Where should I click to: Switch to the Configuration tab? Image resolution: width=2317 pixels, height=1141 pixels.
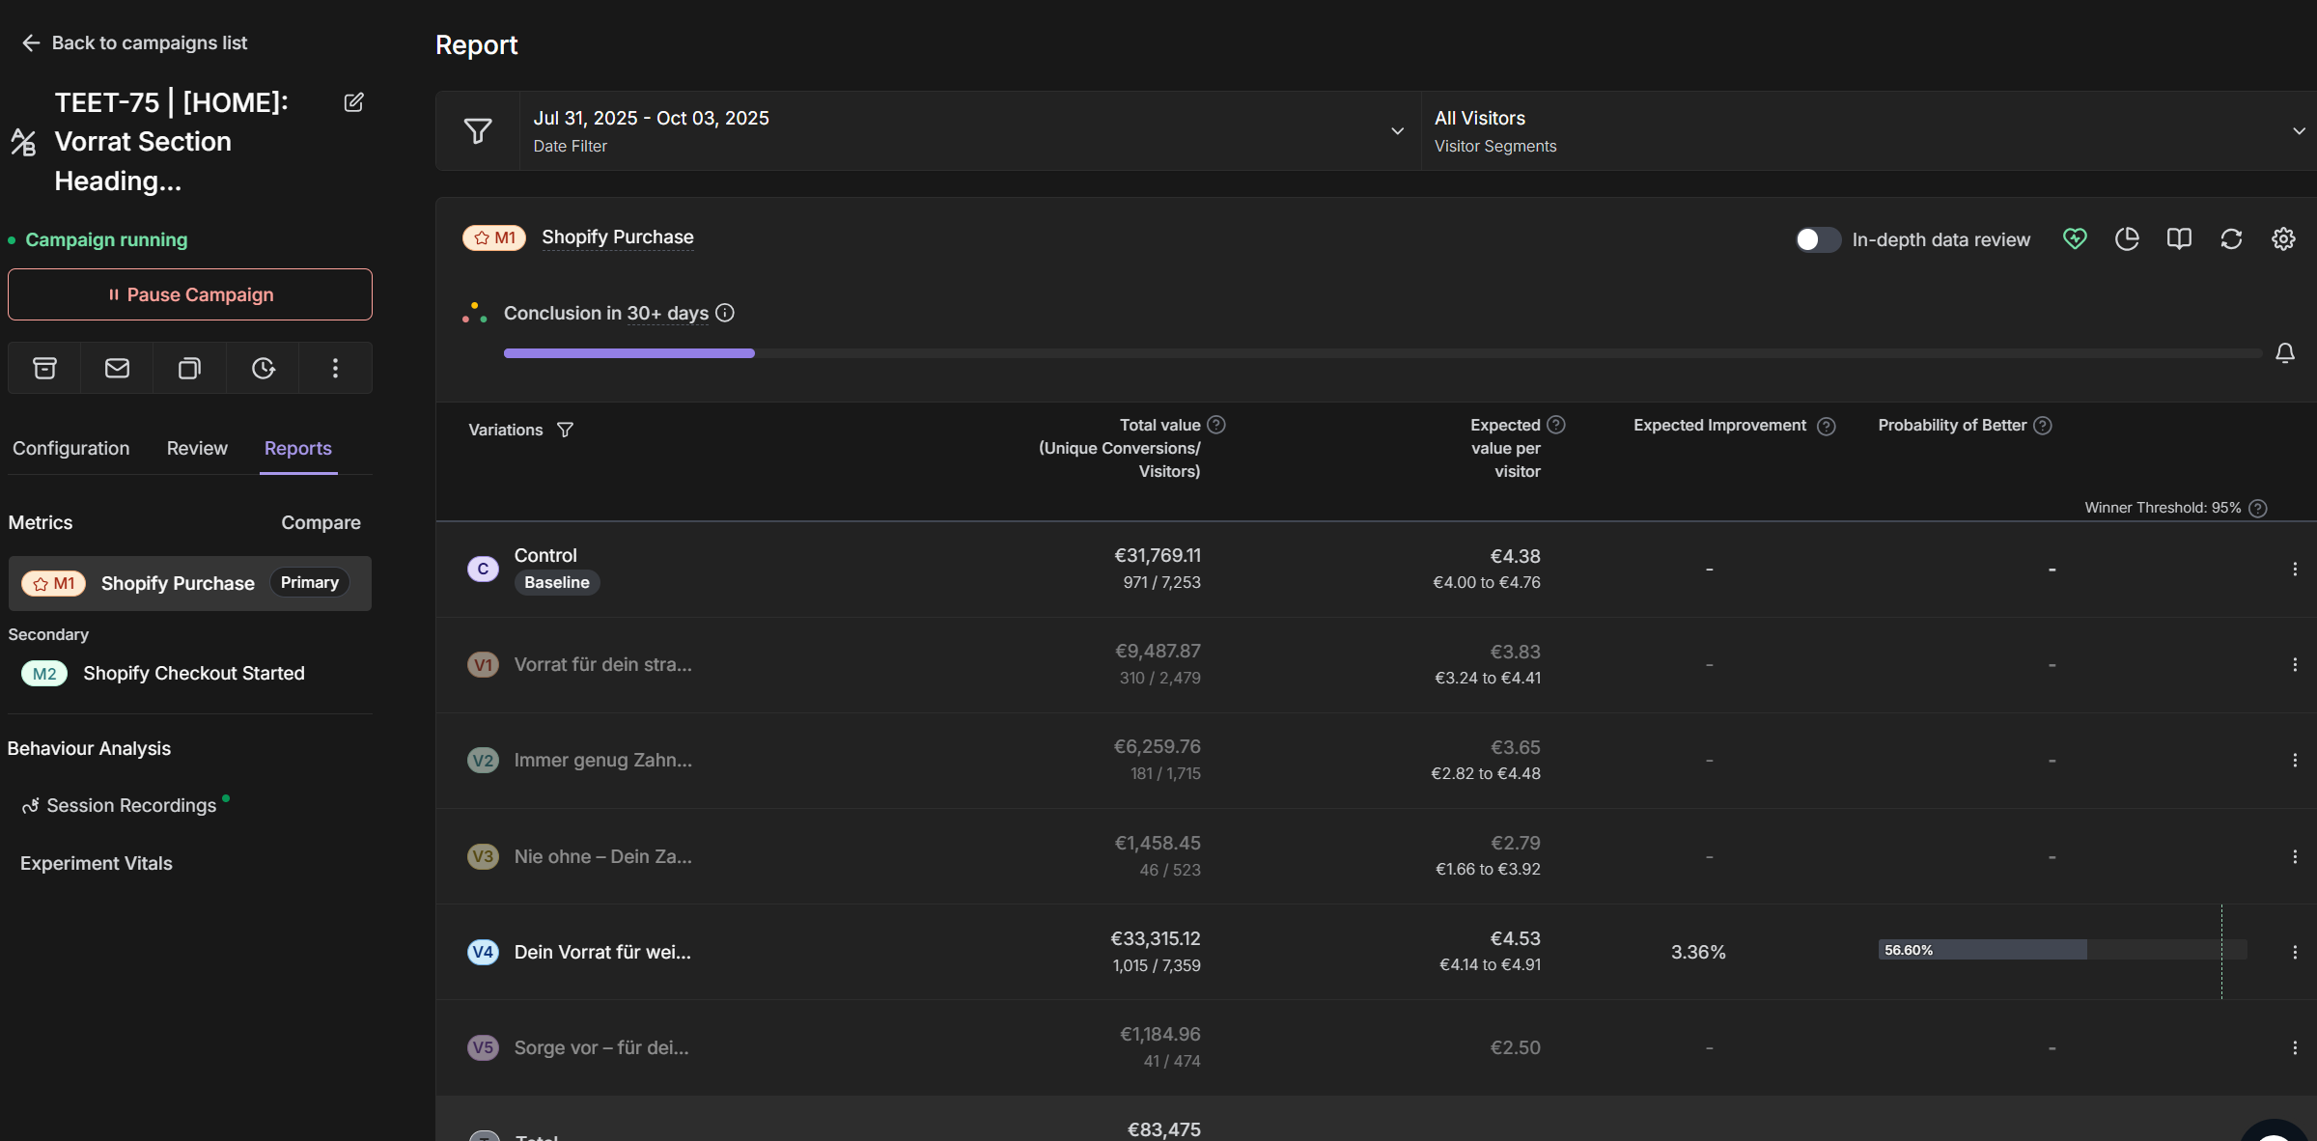70,448
